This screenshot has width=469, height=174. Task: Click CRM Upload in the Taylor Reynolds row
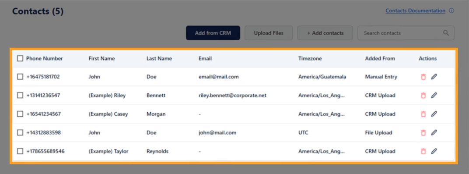(x=380, y=151)
